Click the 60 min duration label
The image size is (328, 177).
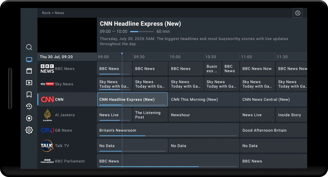163,32
